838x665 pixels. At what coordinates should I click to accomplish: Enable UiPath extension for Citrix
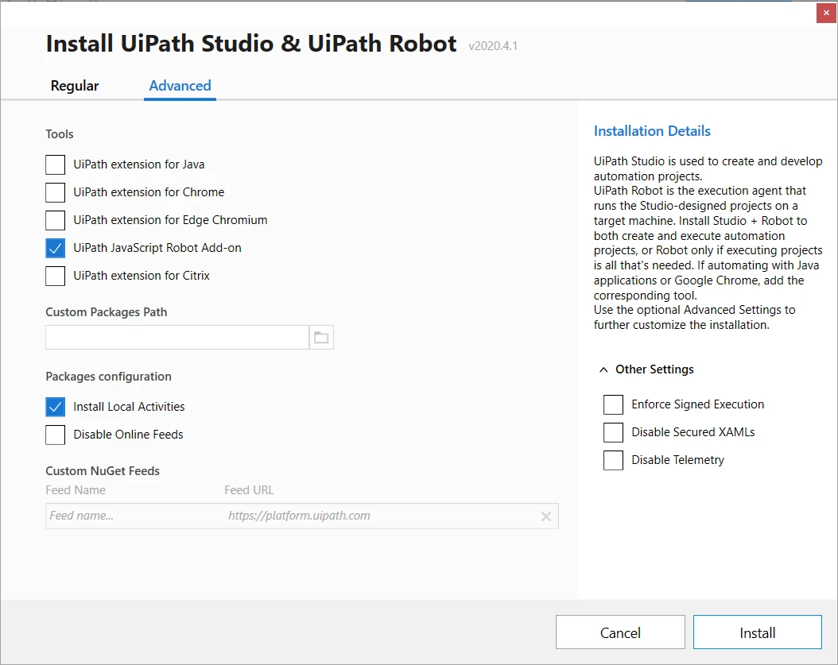[x=55, y=276]
